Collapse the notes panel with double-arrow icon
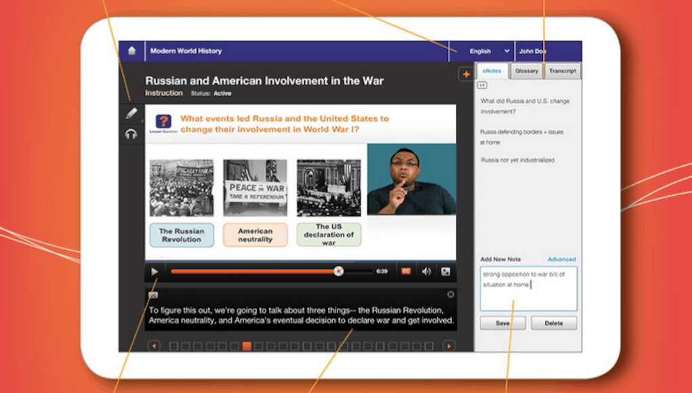This screenshot has width=692, height=393. pyautogui.click(x=482, y=85)
